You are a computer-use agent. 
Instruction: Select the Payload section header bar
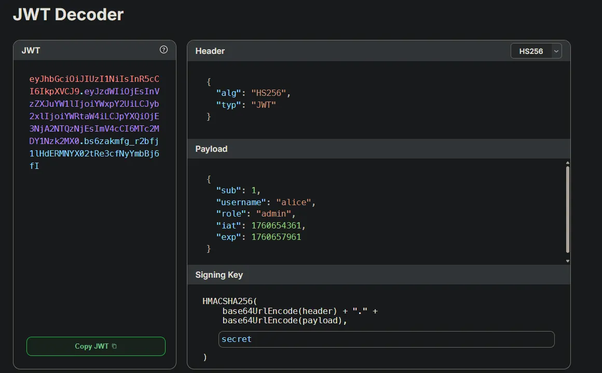click(x=211, y=149)
